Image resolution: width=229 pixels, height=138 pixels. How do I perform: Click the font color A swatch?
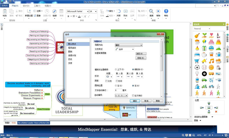click(79, 16)
